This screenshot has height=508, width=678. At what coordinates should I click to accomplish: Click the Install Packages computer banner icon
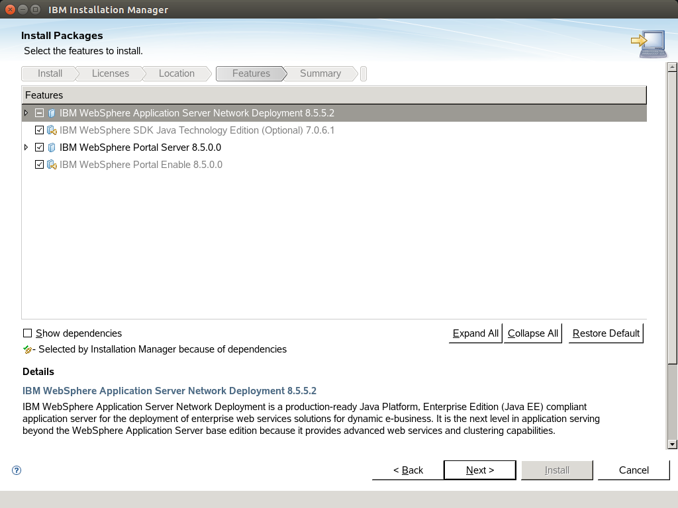click(649, 44)
